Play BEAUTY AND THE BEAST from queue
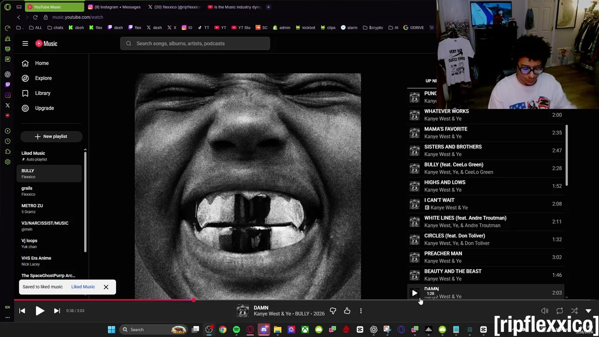 coord(485,275)
